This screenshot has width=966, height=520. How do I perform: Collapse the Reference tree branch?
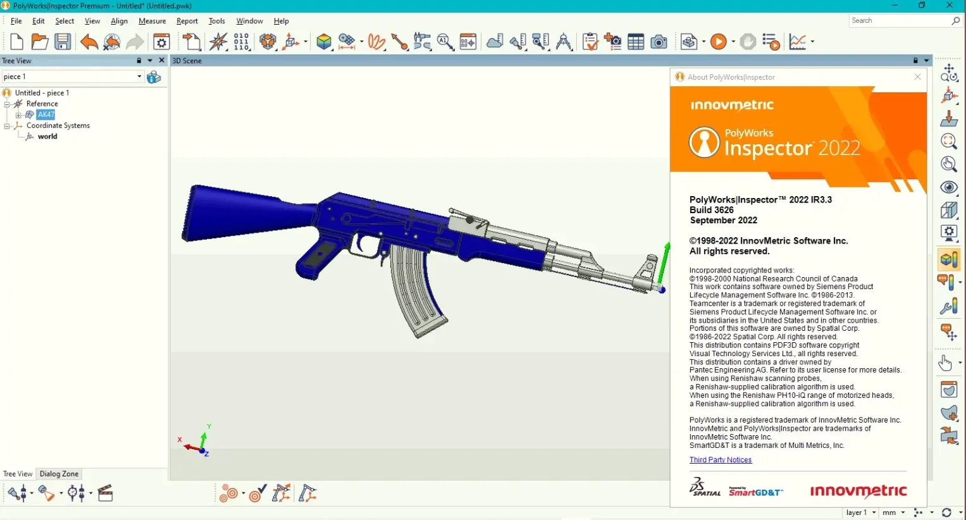click(8, 104)
